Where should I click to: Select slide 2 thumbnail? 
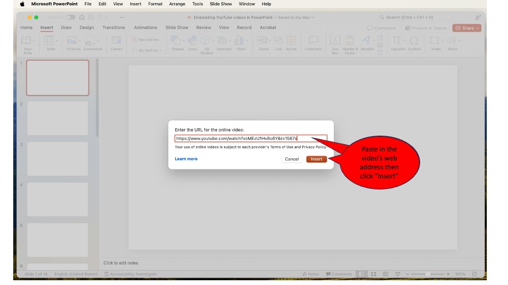58,118
